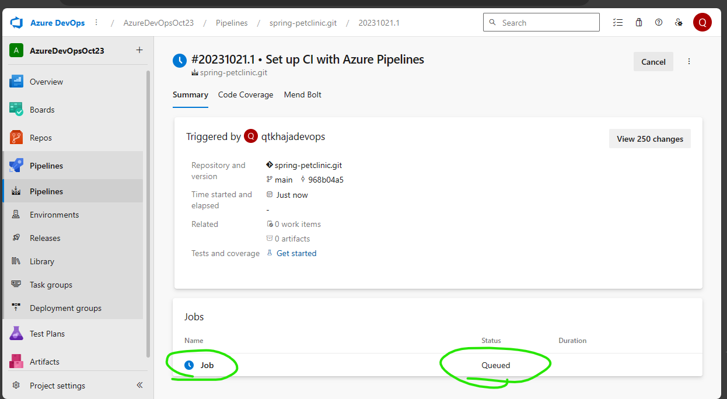Open Boards in sidebar
The width and height of the screenshot is (727, 399).
coord(73,110)
